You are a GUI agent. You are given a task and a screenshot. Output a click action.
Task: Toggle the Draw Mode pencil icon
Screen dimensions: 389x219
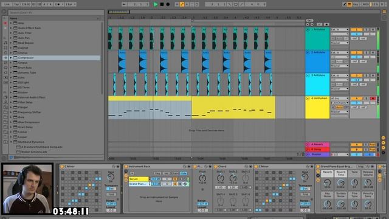[x=345, y=4]
